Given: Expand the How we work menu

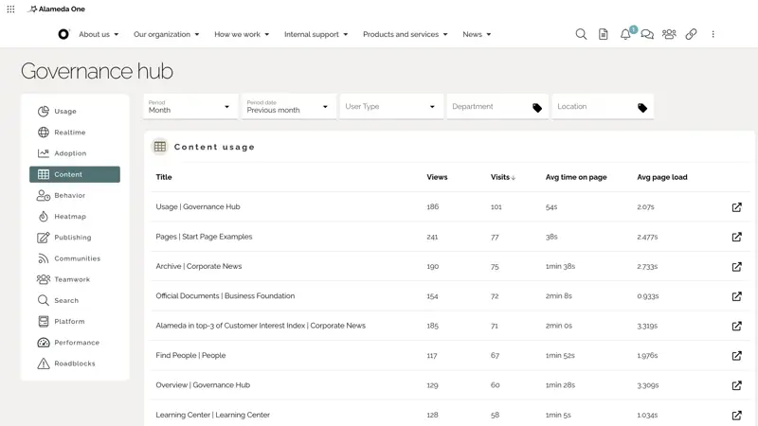Looking at the screenshot, I should pyautogui.click(x=242, y=34).
